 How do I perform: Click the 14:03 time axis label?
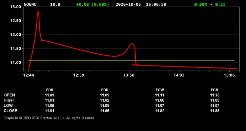[179, 75]
